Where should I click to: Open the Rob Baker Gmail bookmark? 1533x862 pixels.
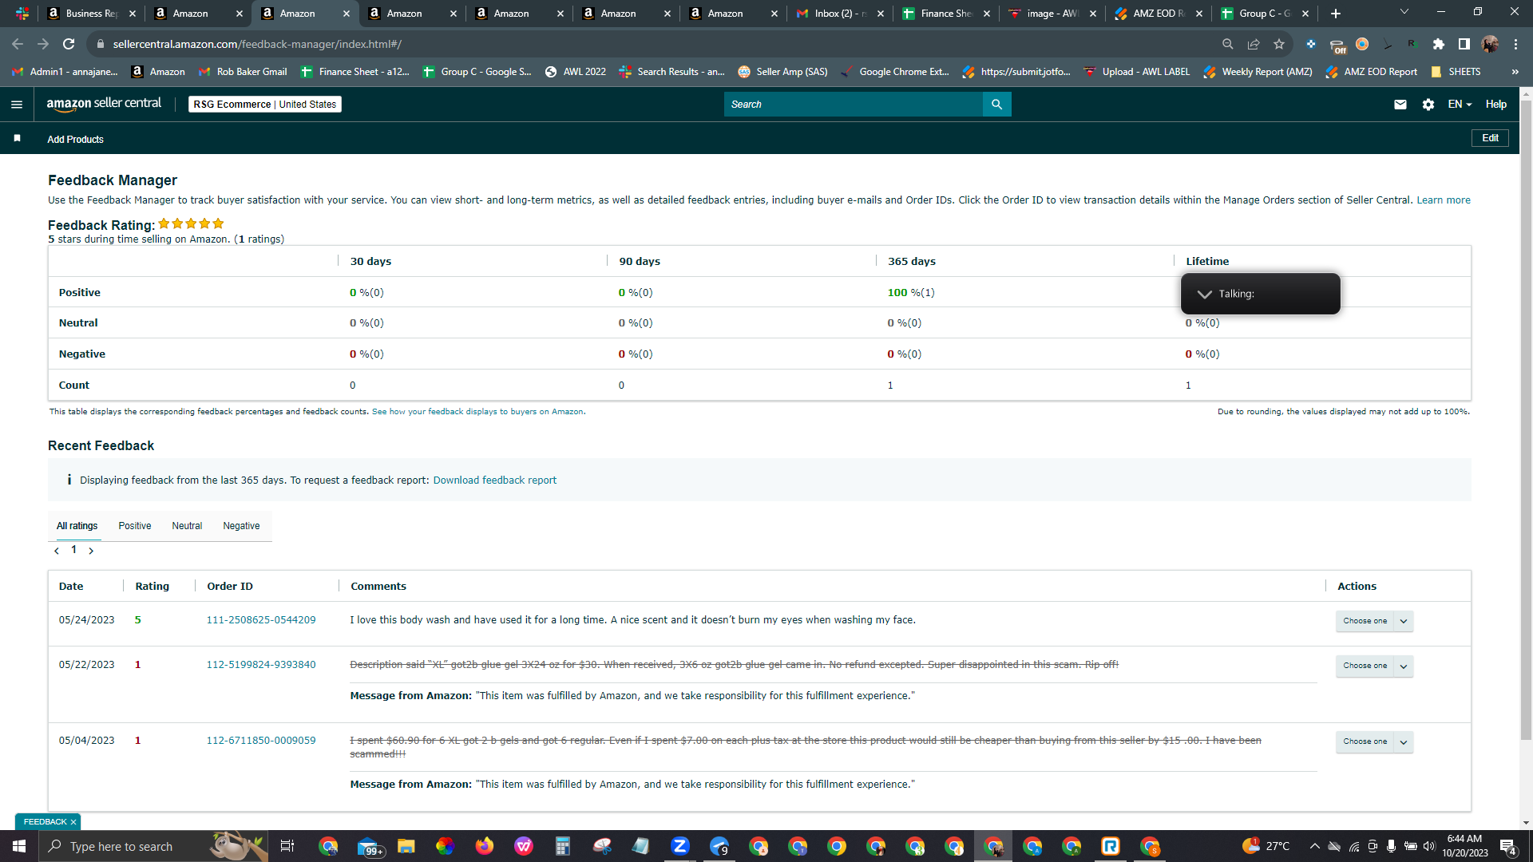(243, 72)
